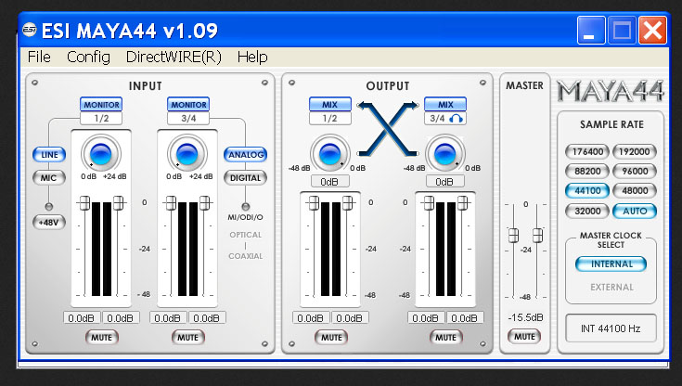Toggle MIX for output 1/2
The image size is (682, 386).
[330, 105]
